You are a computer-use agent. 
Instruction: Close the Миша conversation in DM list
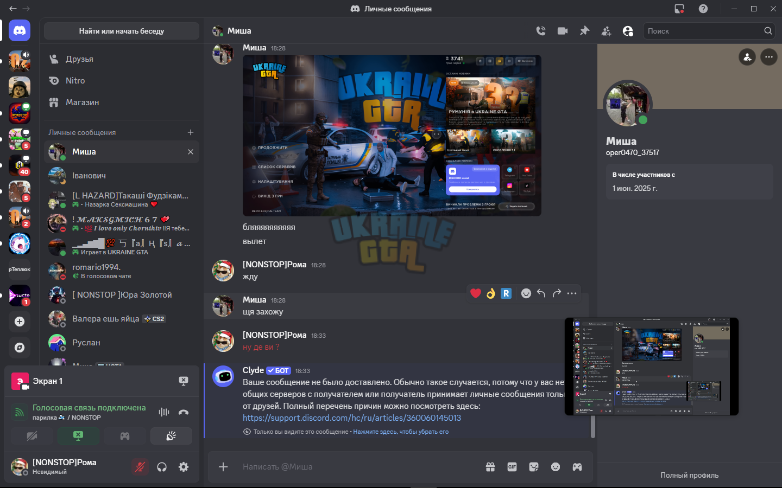pyautogui.click(x=191, y=152)
